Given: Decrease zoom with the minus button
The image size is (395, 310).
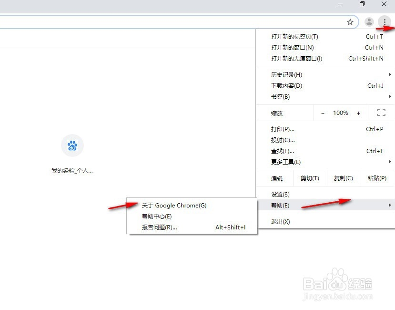Looking at the screenshot, I should pos(323,113).
